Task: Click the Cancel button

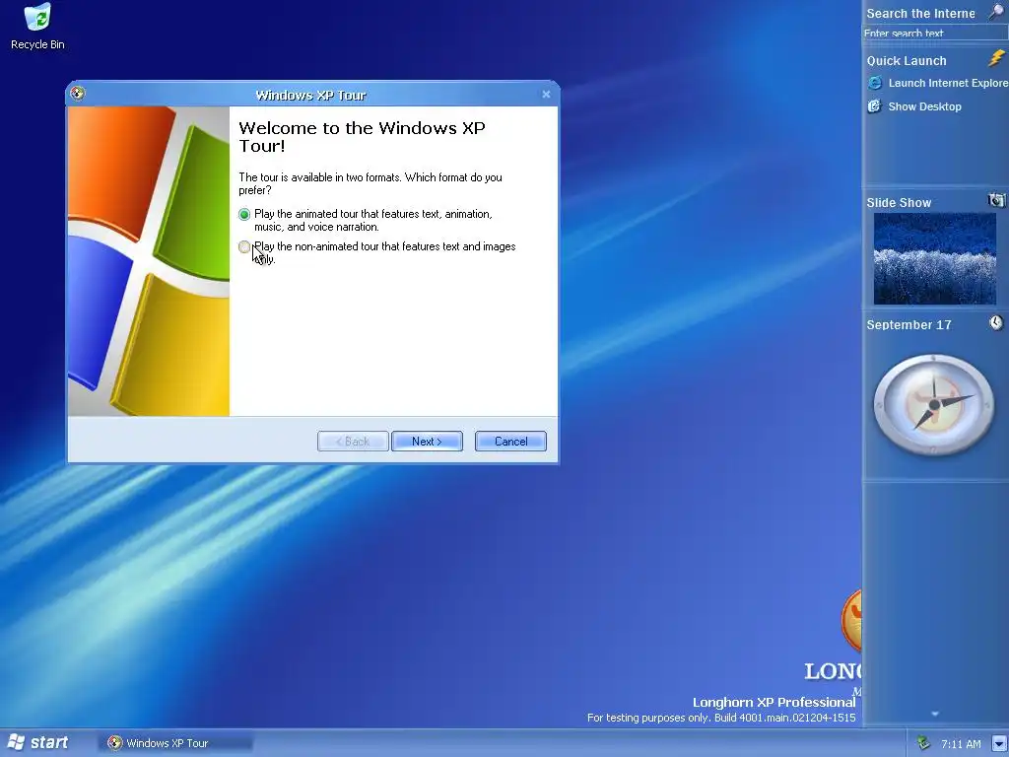Action: (511, 441)
